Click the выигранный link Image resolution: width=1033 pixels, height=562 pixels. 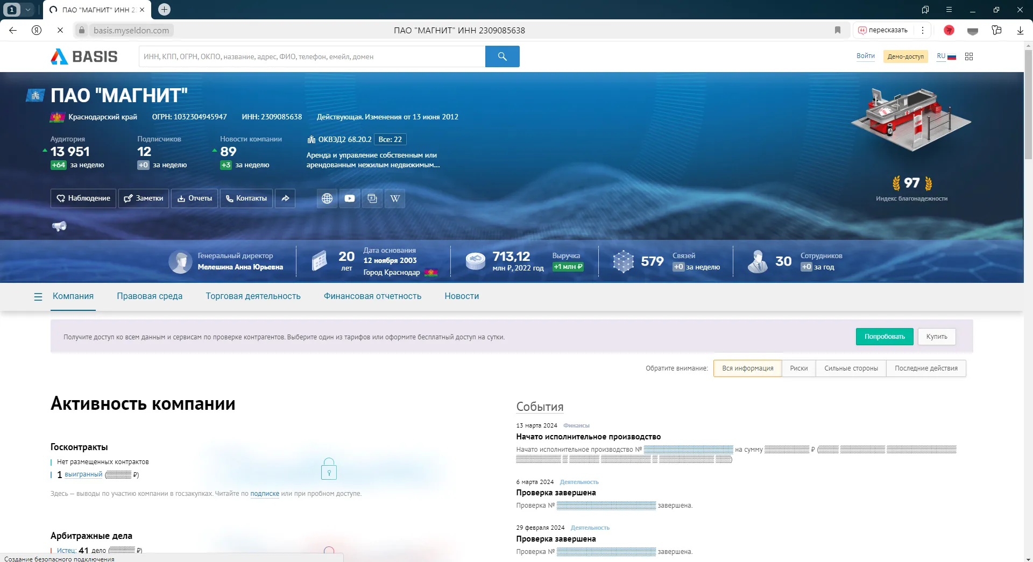83,474
